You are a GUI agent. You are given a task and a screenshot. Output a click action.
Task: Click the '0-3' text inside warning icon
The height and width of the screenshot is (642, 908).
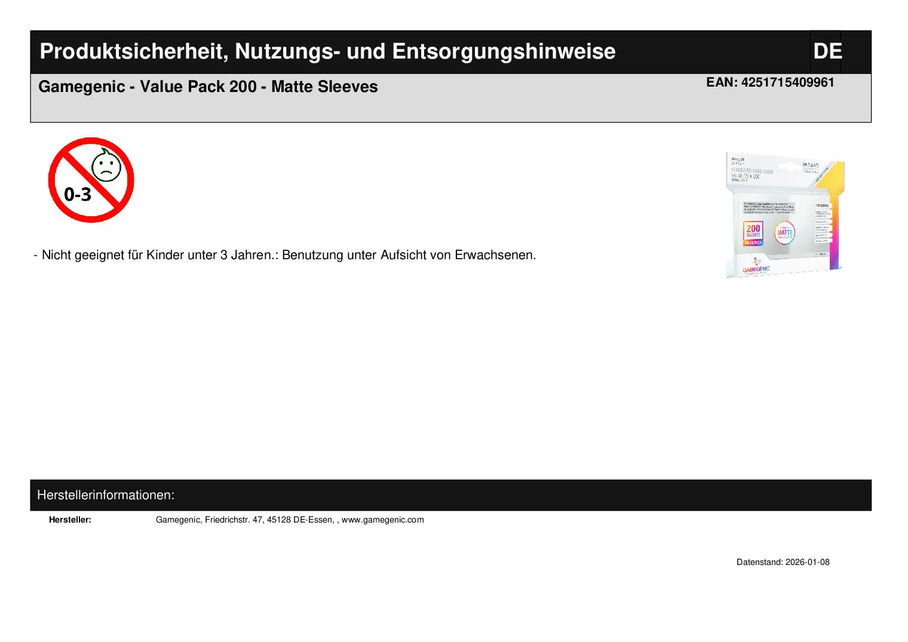(x=78, y=194)
